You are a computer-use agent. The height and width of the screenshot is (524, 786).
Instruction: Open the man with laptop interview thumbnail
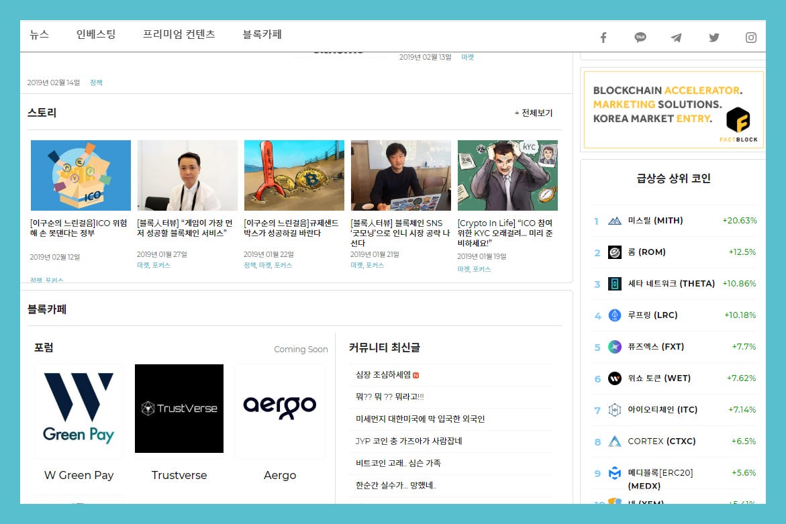[x=401, y=175]
